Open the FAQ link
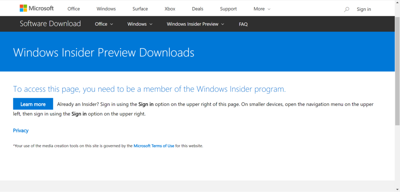The height and width of the screenshot is (192, 400). tap(243, 24)
